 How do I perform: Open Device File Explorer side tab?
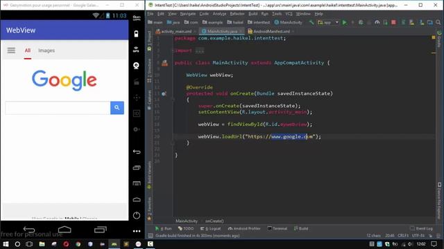439,201
